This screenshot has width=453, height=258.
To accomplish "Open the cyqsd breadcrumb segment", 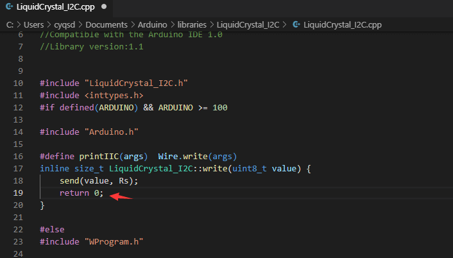I will (64, 25).
